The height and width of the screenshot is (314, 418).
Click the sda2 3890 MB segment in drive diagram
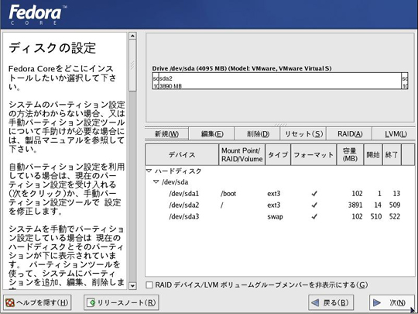point(280,81)
